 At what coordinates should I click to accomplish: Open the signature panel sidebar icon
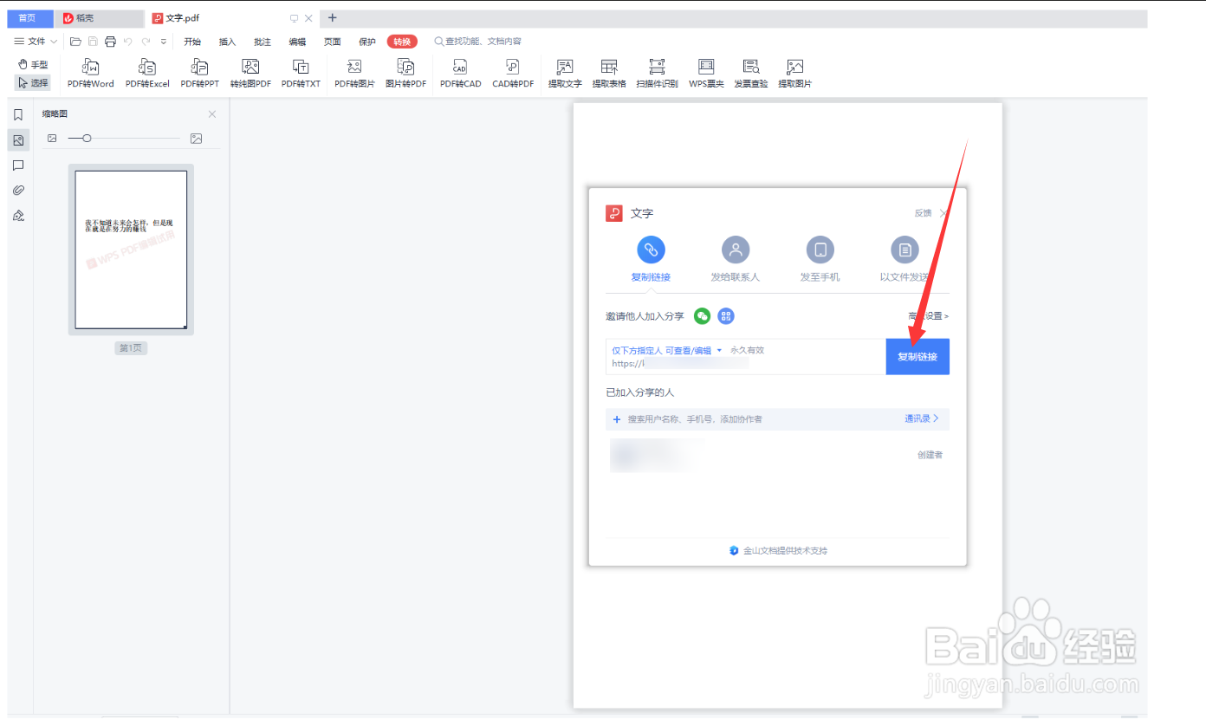coord(18,216)
